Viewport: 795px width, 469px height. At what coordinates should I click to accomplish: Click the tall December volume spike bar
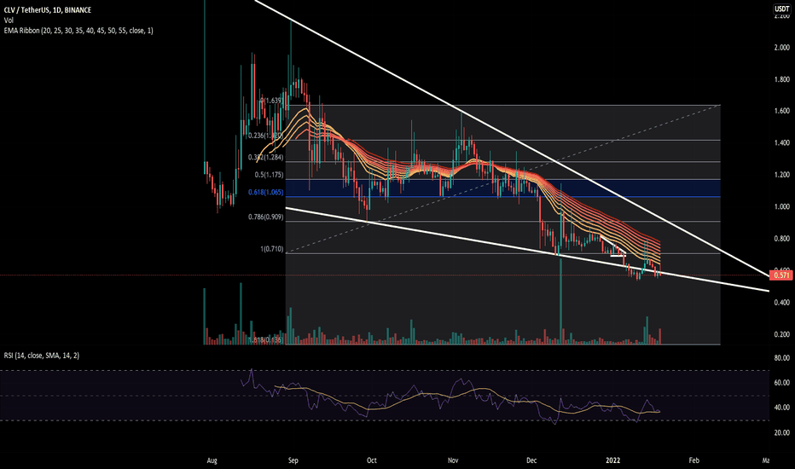click(x=561, y=301)
